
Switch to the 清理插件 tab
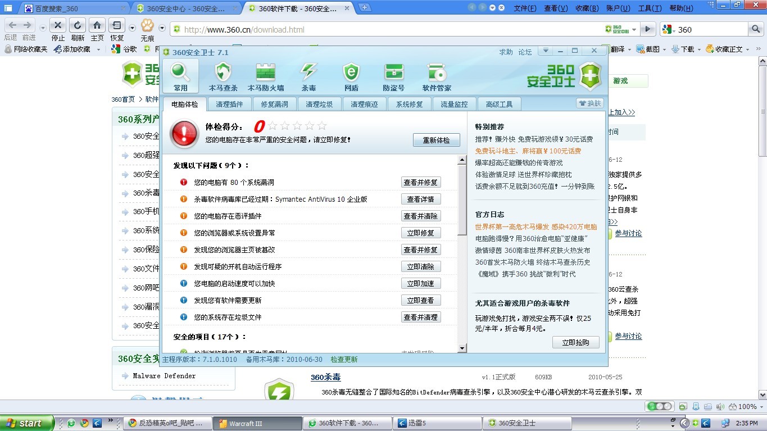[x=230, y=104]
